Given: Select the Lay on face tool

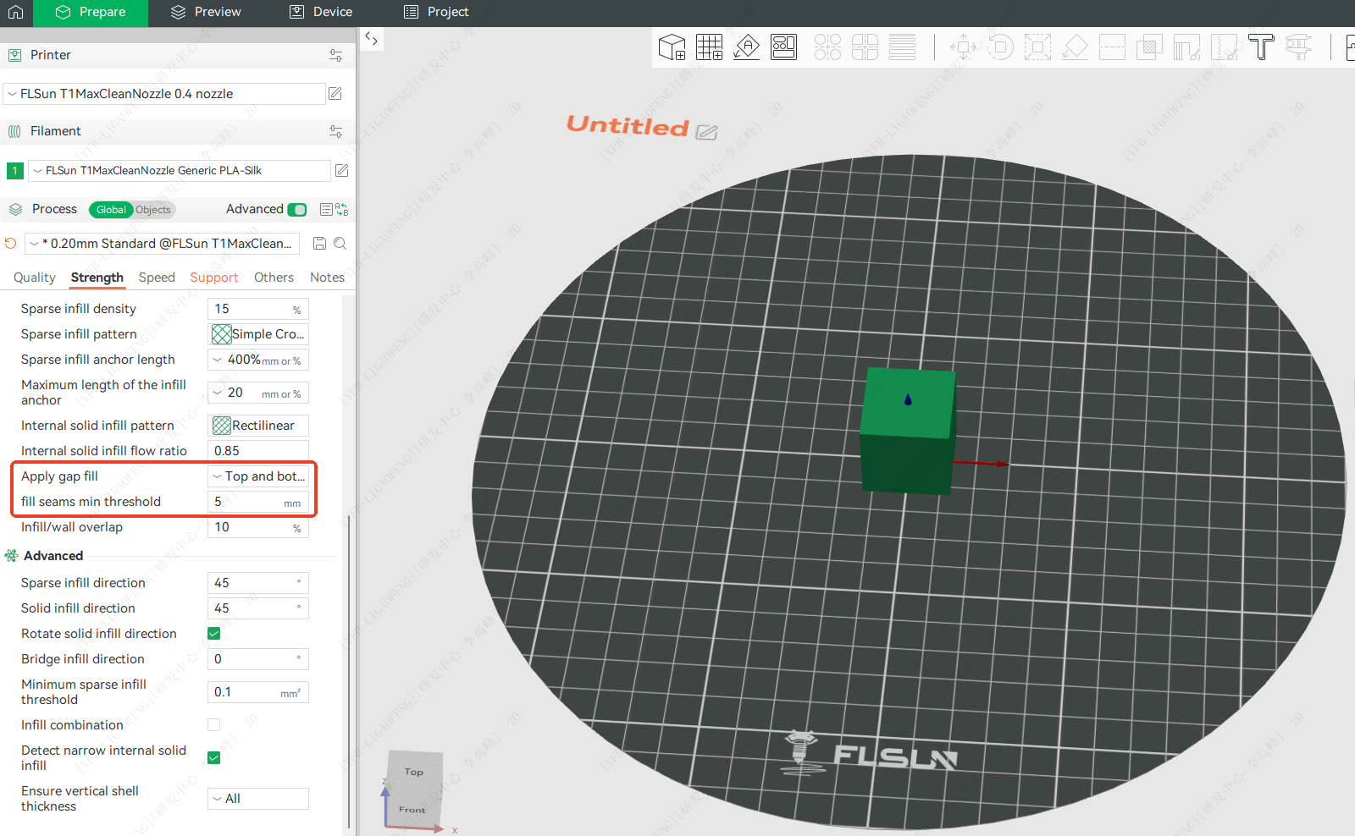Looking at the screenshot, I should tap(1075, 47).
